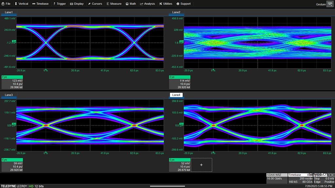Switch to the Lane3 tab
This screenshot has height=188, width=335.
tap(9, 95)
